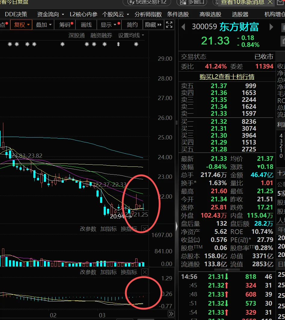Switch to 简约 simplified mode

click(x=132, y=25)
